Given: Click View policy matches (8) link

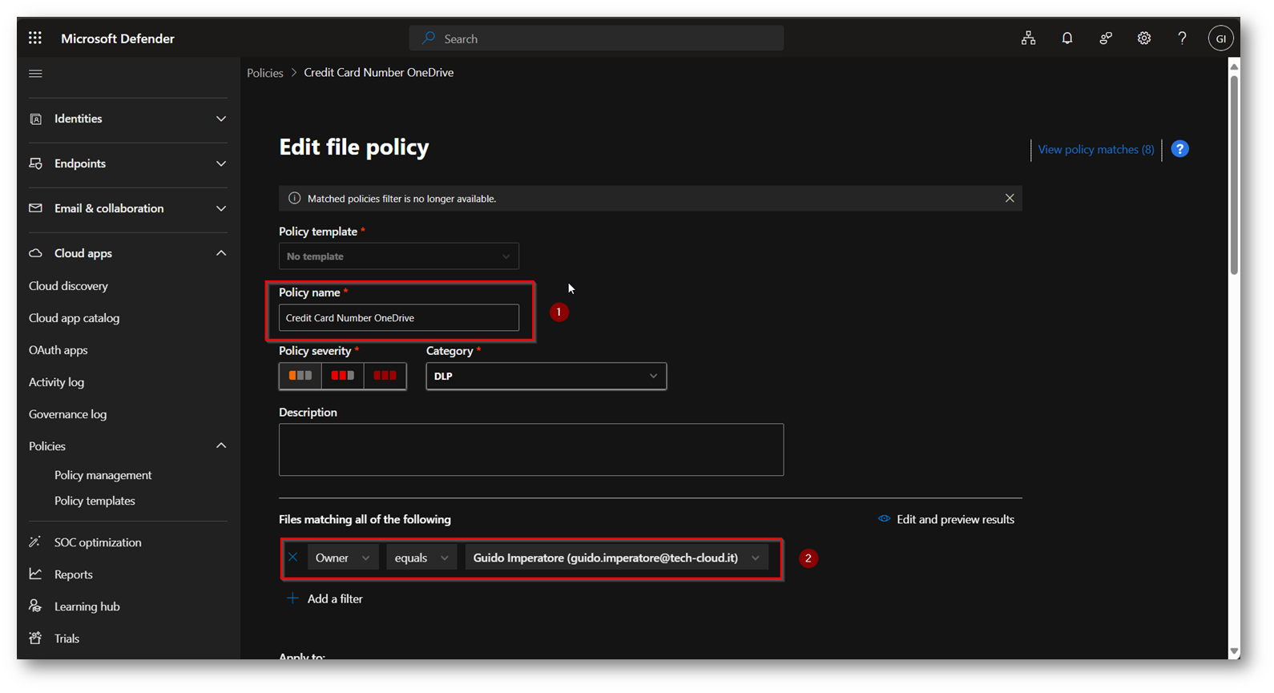Looking at the screenshot, I should click(x=1095, y=150).
